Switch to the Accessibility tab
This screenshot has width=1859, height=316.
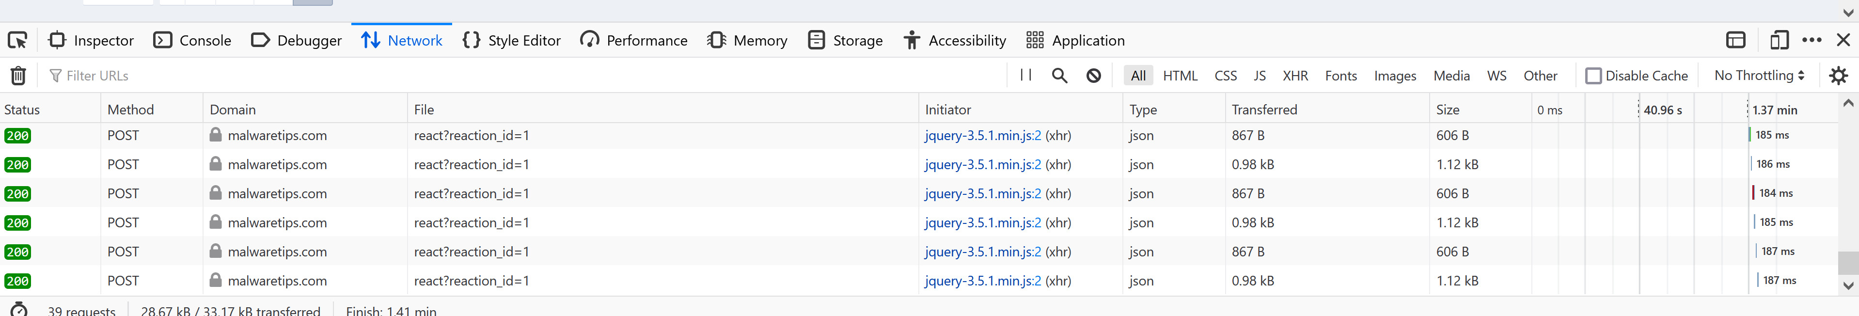point(954,40)
